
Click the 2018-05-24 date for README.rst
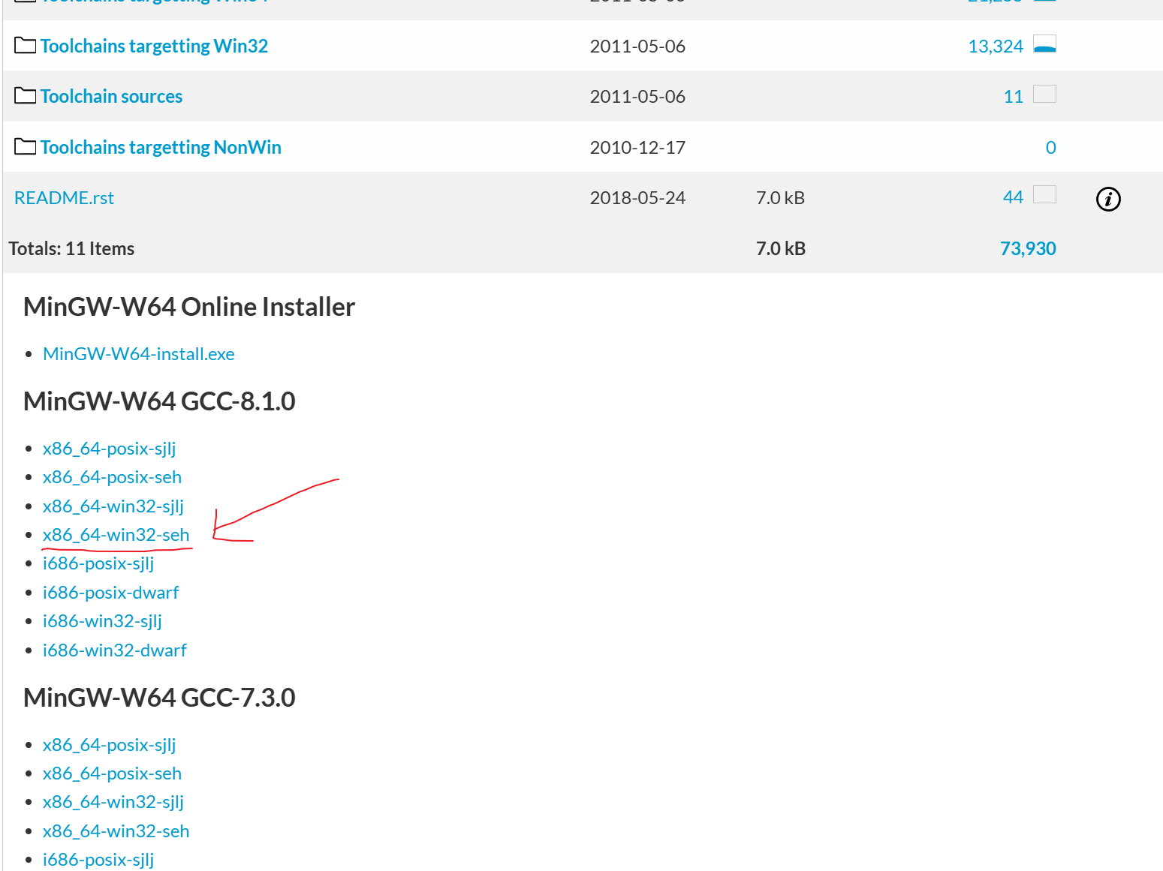pyautogui.click(x=637, y=198)
